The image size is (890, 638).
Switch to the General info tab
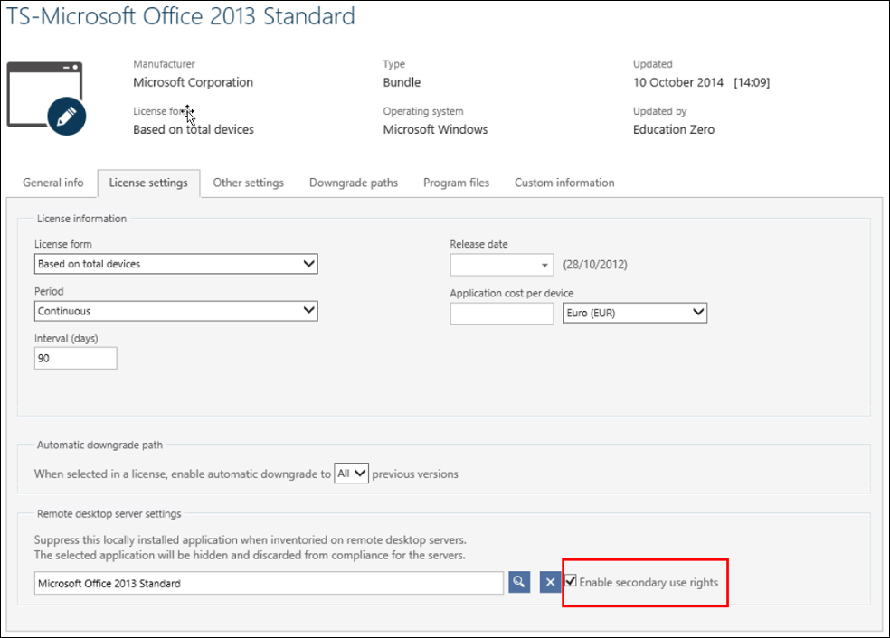coord(52,183)
